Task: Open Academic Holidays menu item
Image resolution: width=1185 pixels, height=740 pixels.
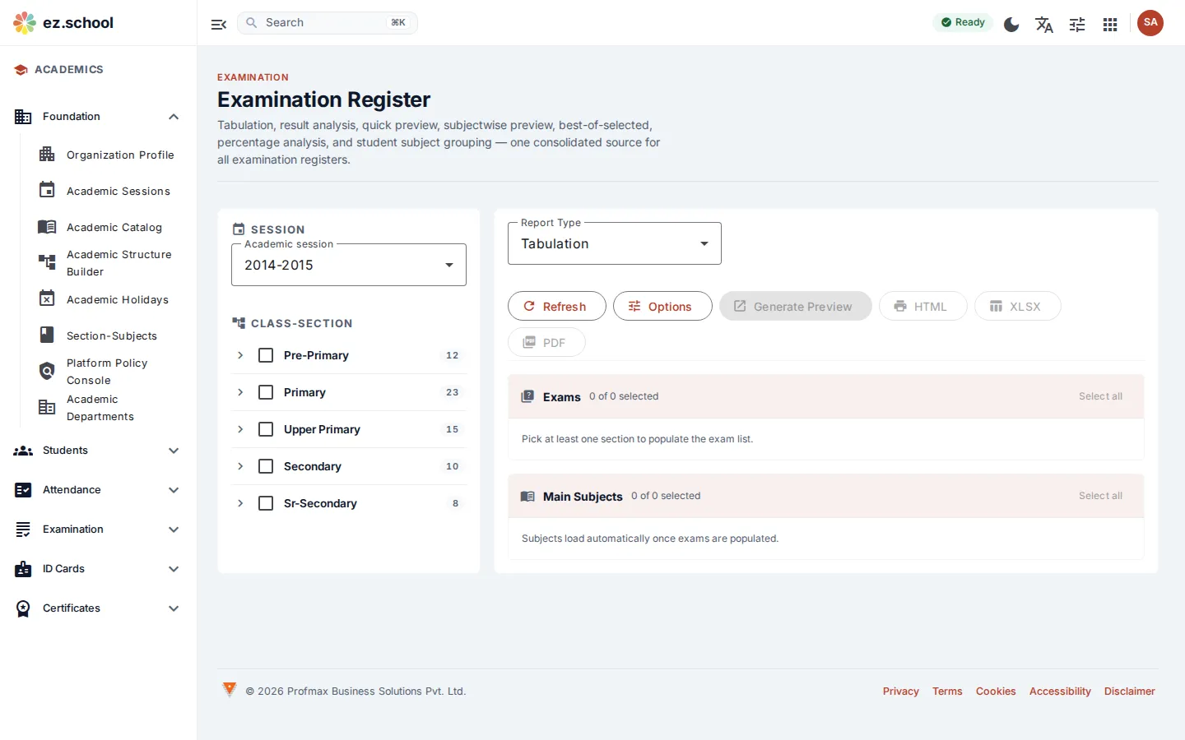Action: tap(108, 299)
